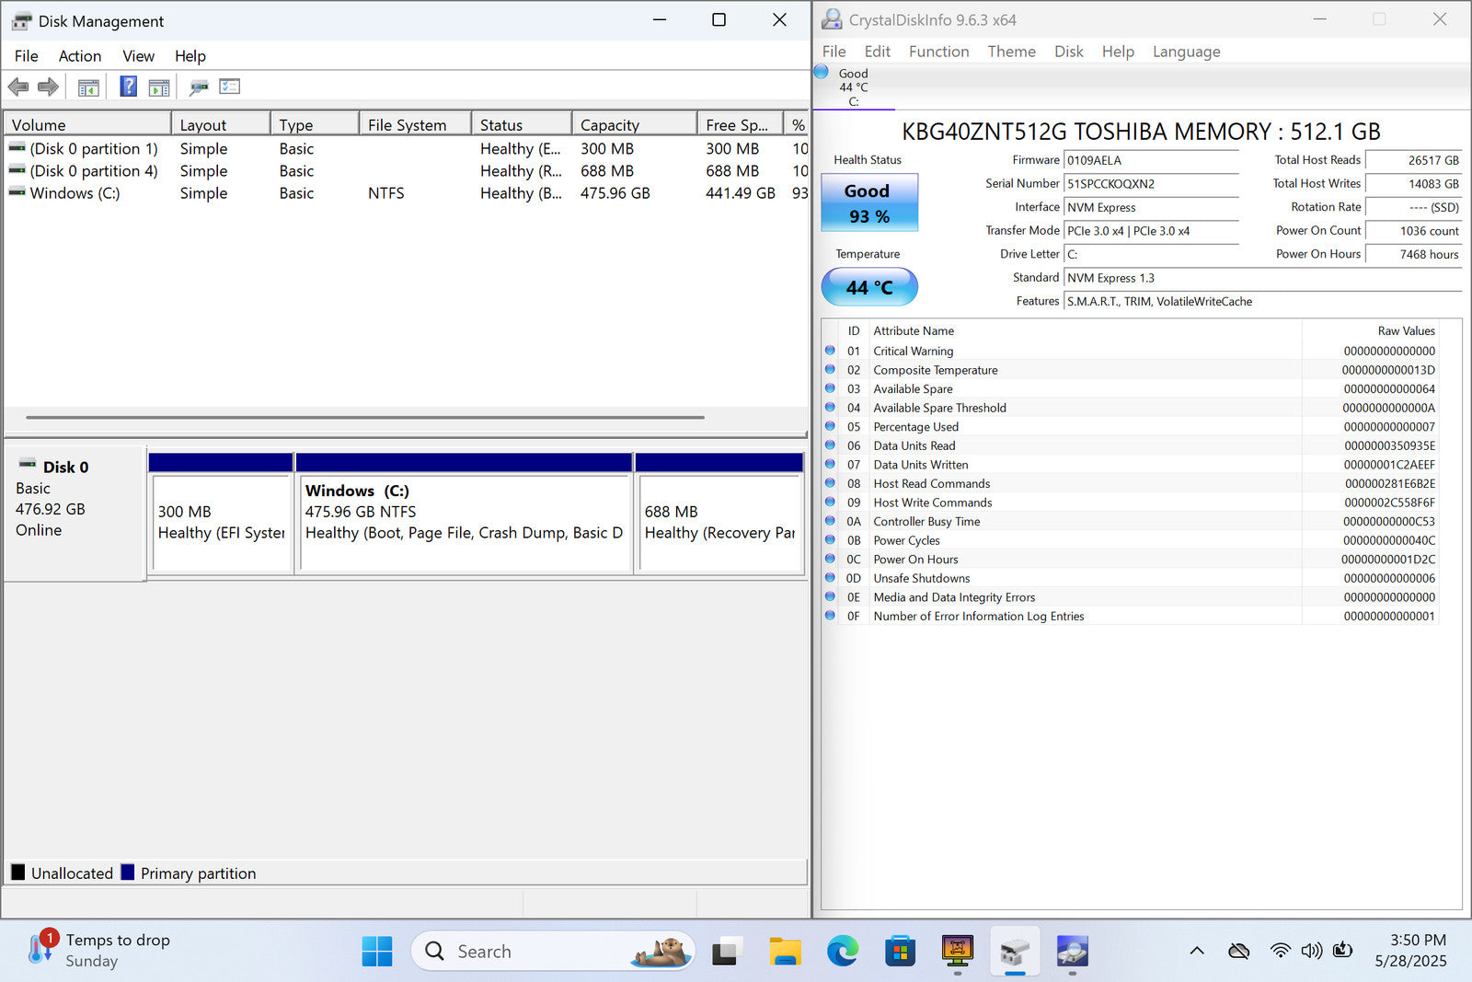Image resolution: width=1472 pixels, height=982 pixels.
Task: Click the Back arrow in Disk Management toolbar
Action: click(18, 87)
